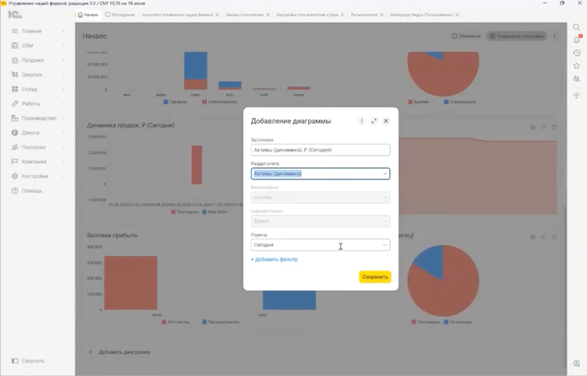This screenshot has height=376, width=587.
Task: Switch to the Заказы покупателей tab
Action: pos(244,15)
